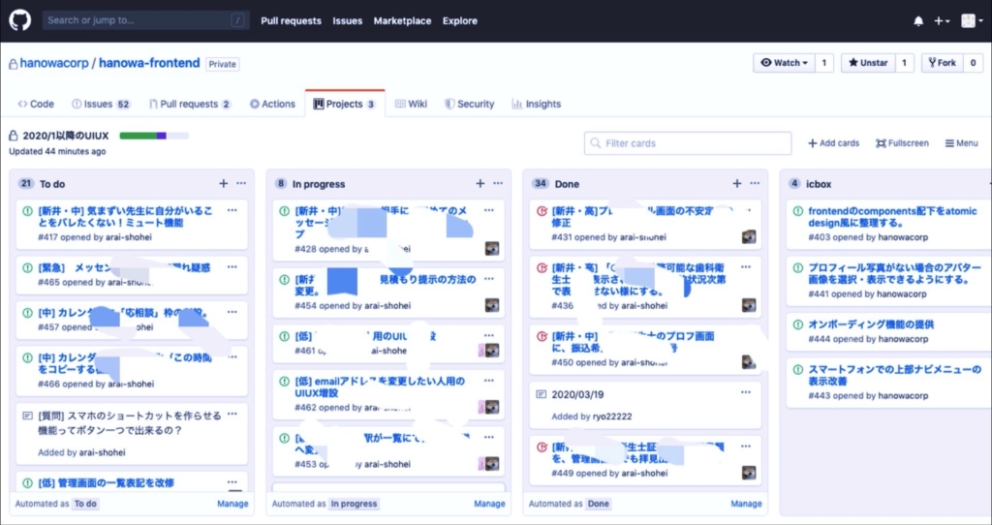Open the user avatar menu
The height and width of the screenshot is (525, 992).
pyautogui.click(x=972, y=21)
